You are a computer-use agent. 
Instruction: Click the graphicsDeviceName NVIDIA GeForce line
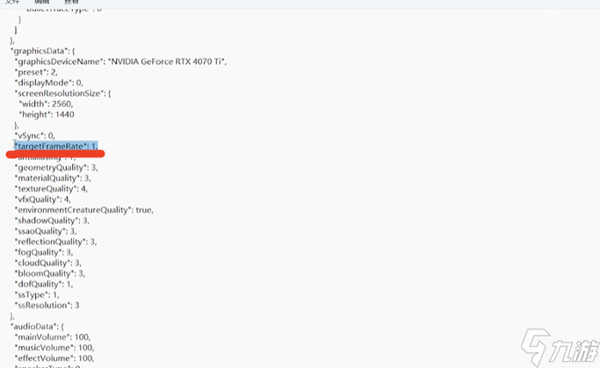tap(120, 61)
